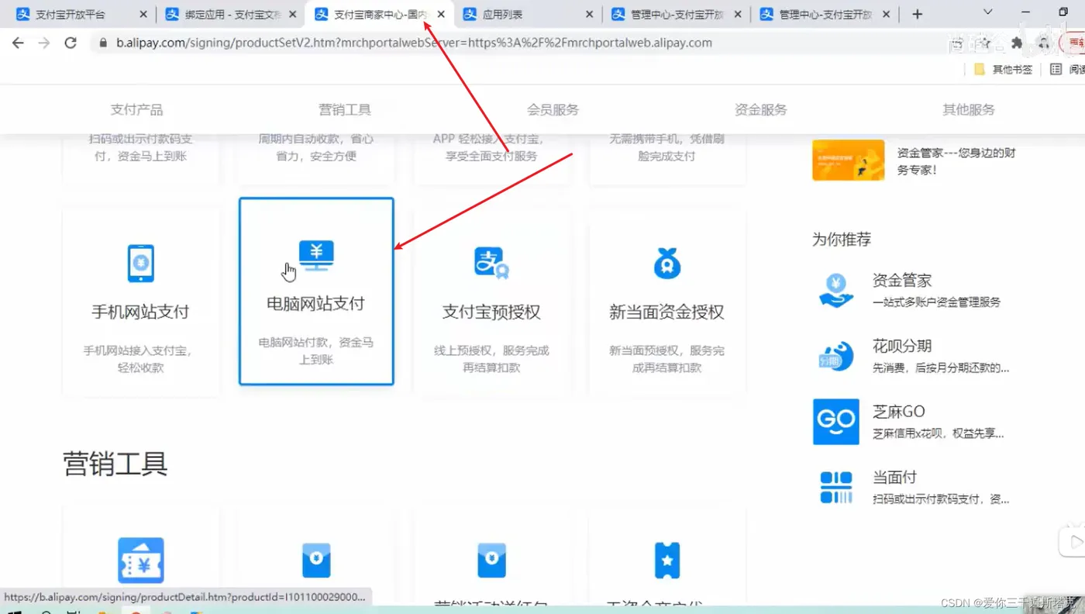Click the 资金管家 hand-coin icon
The height and width of the screenshot is (614, 1085).
[835, 291]
